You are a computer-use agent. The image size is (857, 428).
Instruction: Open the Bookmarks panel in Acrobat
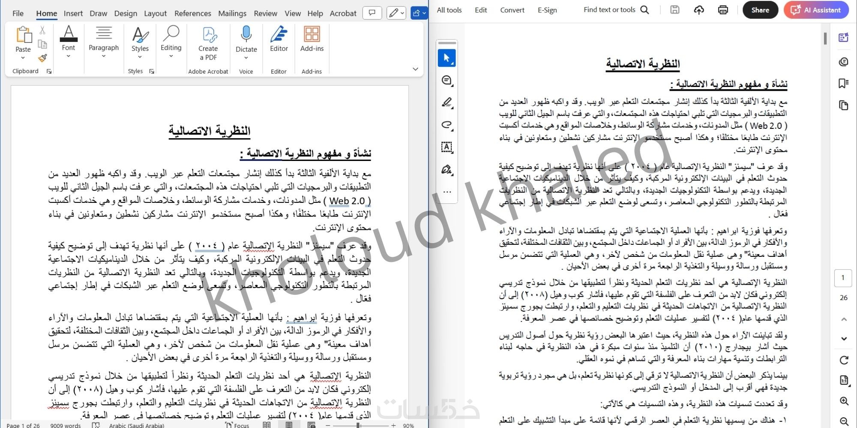(844, 83)
